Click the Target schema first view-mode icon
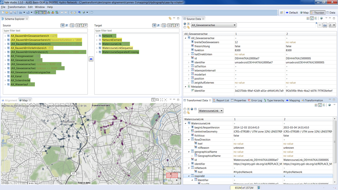The width and height of the screenshot is (338, 190). pos(154,25)
